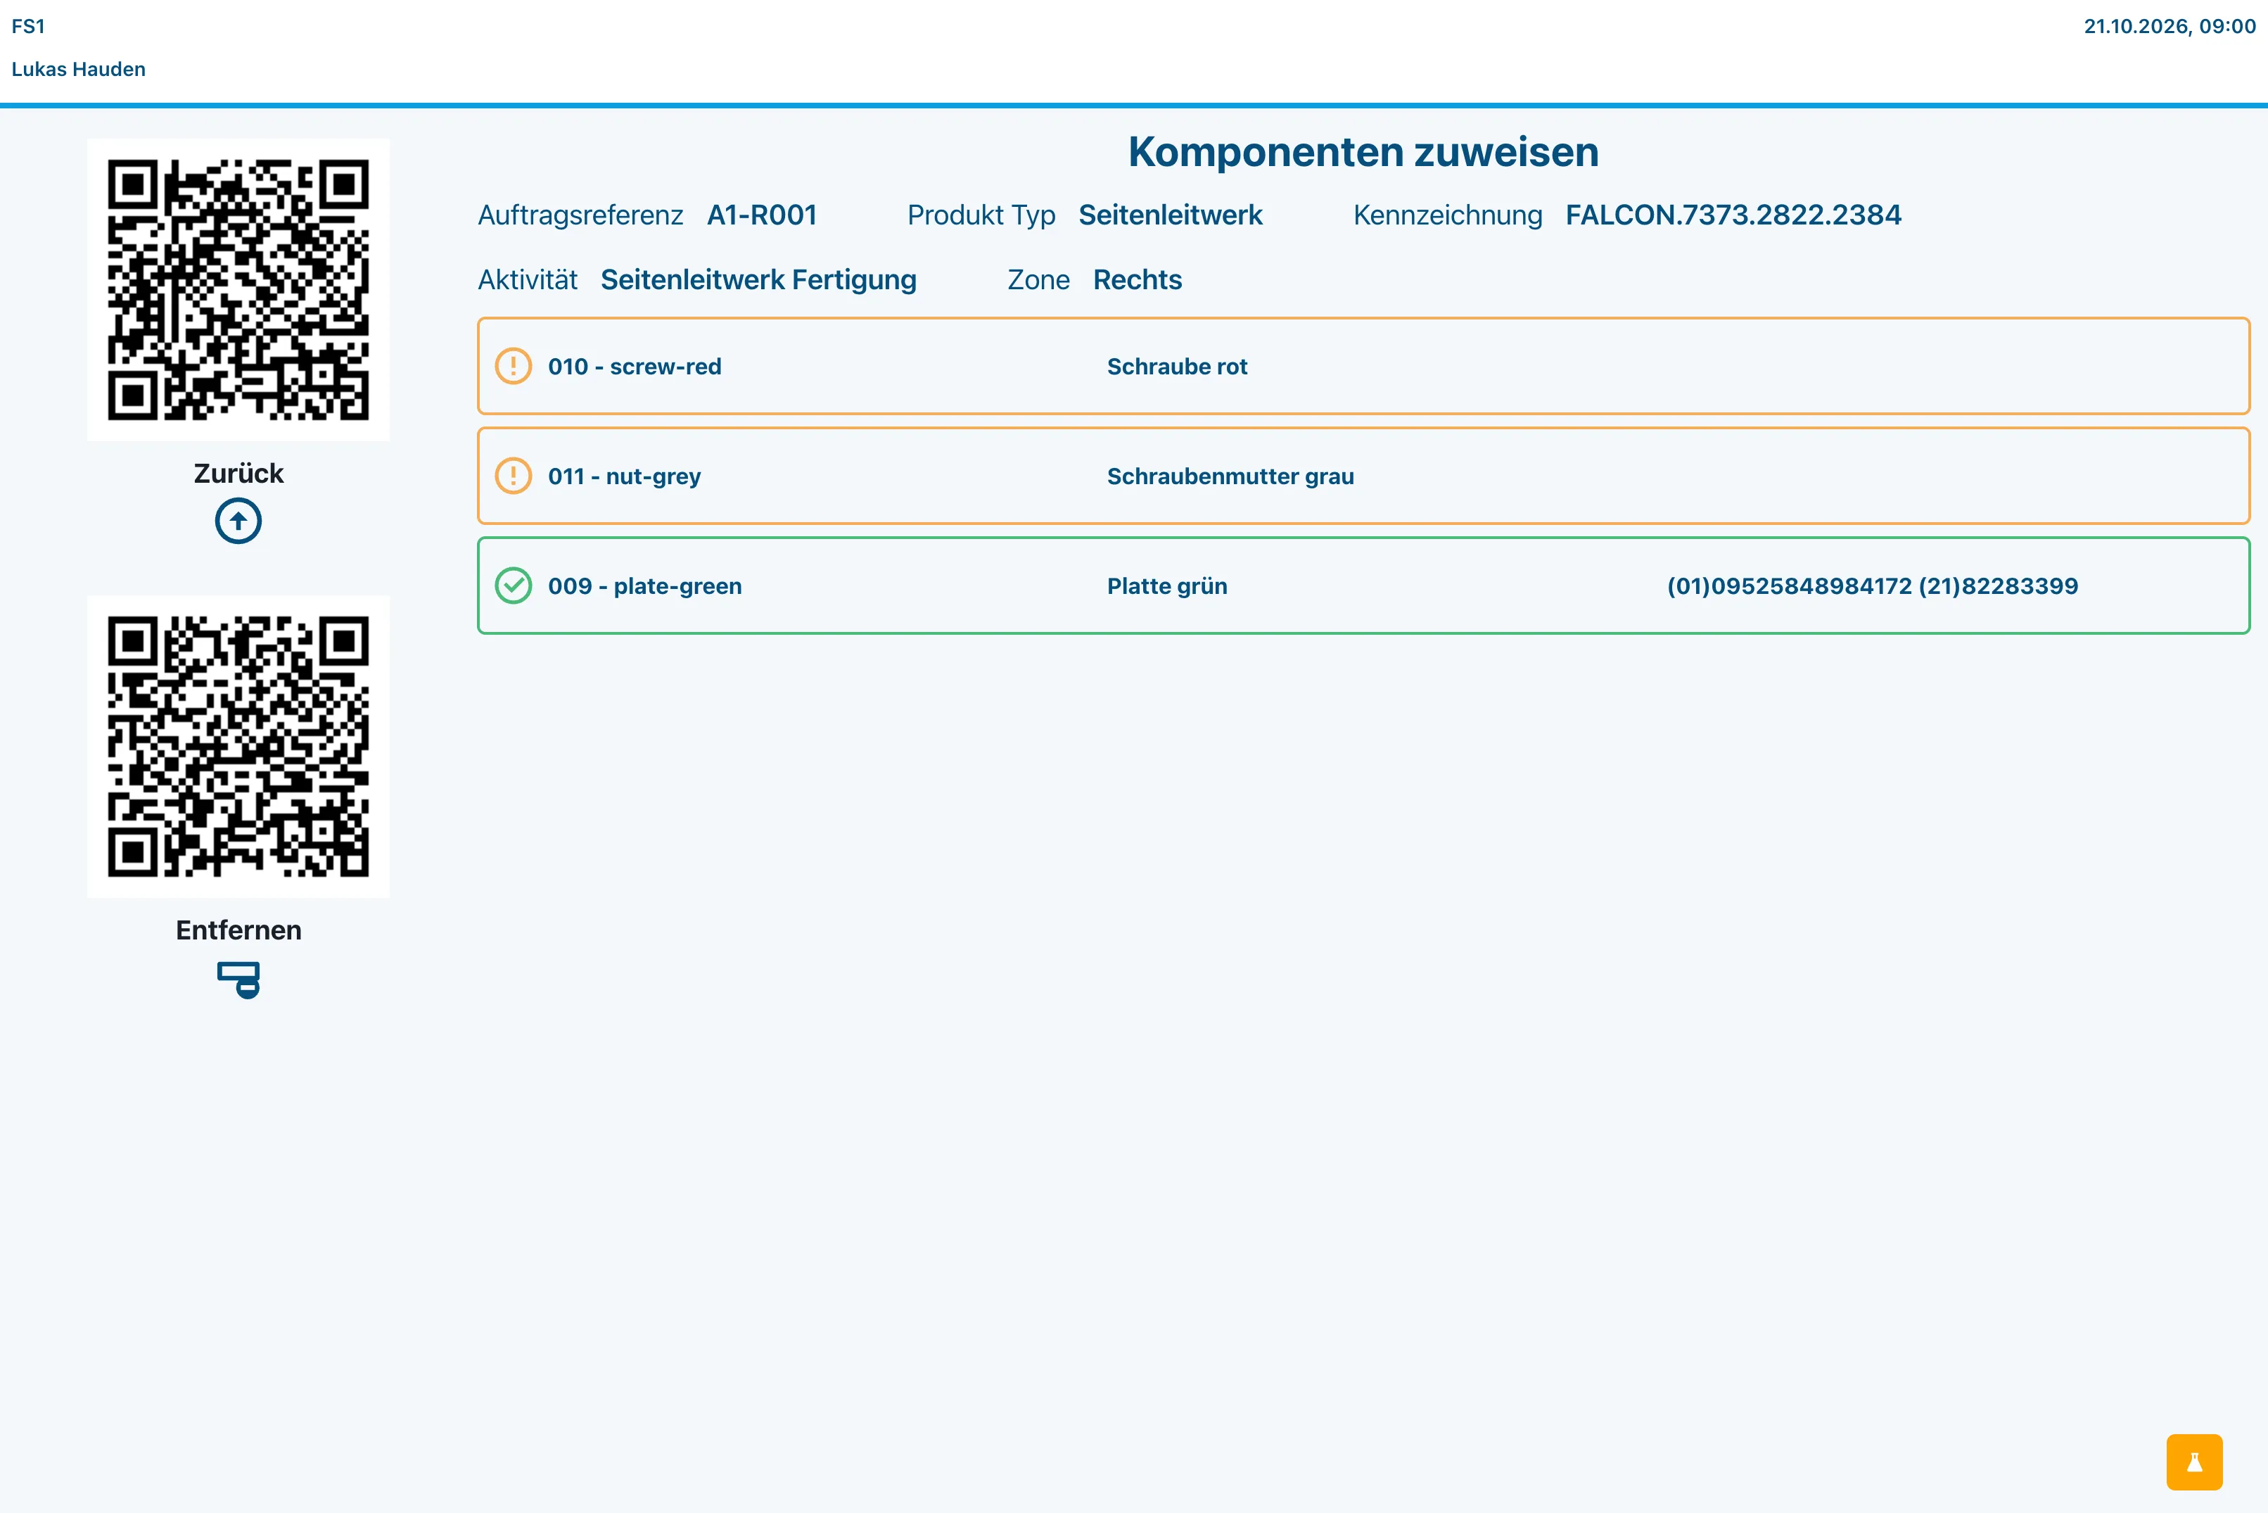The height and width of the screenshot is (1513, 2268).
Task: Click the Produkt Typ label
Action: [x=981, y=215]
